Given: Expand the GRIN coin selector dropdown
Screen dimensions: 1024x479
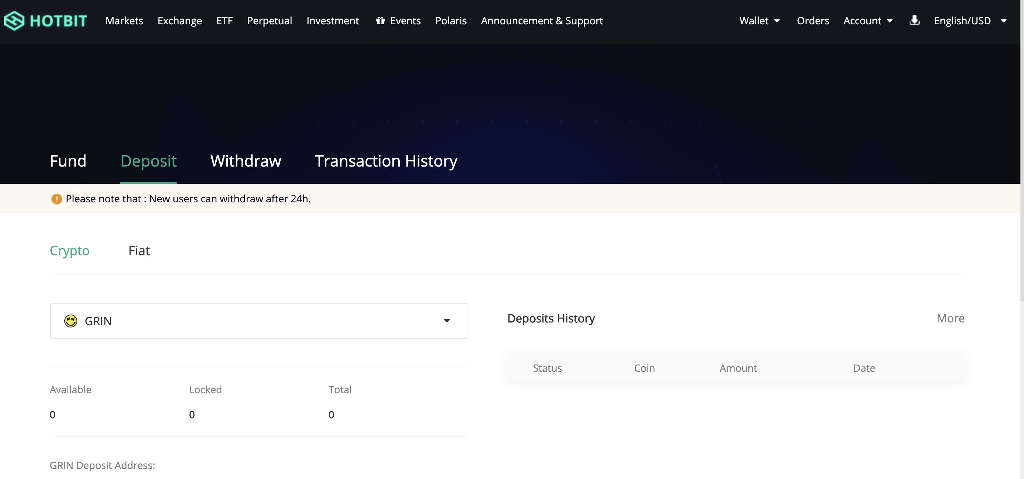Looking at the screenshot, I should pyautogui.click(x=447, y=321).
